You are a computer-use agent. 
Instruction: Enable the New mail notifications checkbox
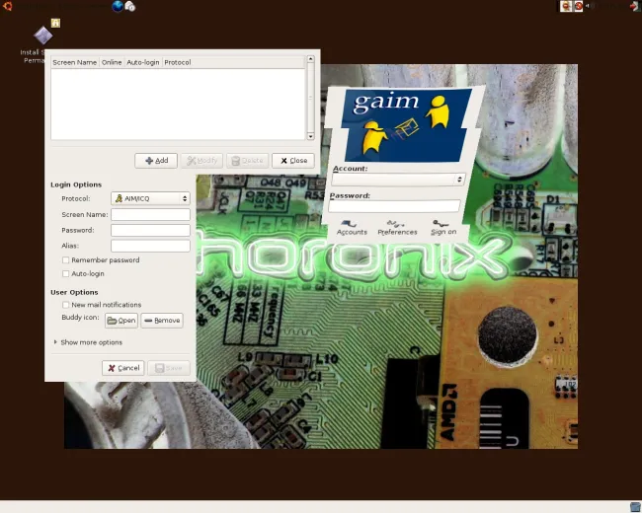pyautogui.click(x=65, y=305)
